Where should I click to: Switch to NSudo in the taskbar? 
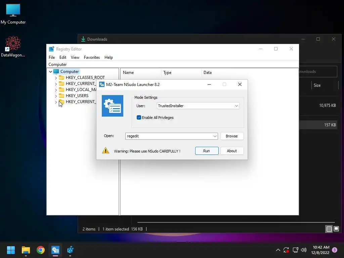[x=55, y=250]
